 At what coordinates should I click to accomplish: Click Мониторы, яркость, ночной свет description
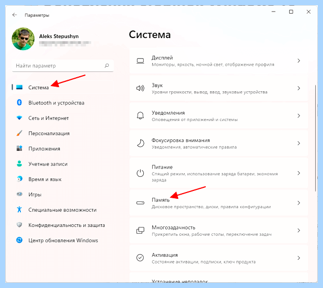(213, 65)
